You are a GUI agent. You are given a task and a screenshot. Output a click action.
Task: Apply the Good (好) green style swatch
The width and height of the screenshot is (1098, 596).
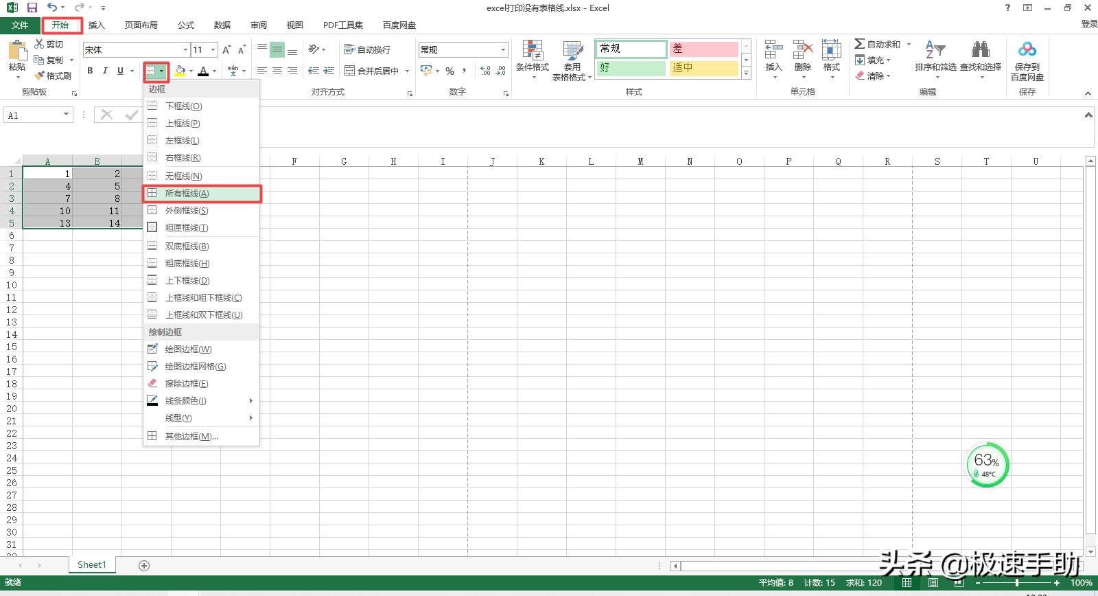631,68
